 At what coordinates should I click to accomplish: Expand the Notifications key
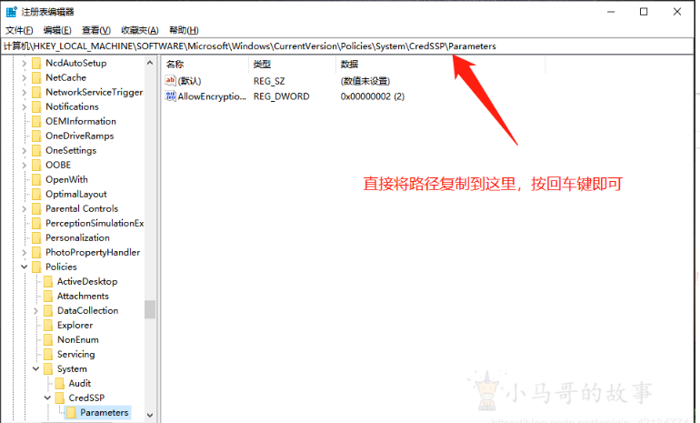coord(25,107)
